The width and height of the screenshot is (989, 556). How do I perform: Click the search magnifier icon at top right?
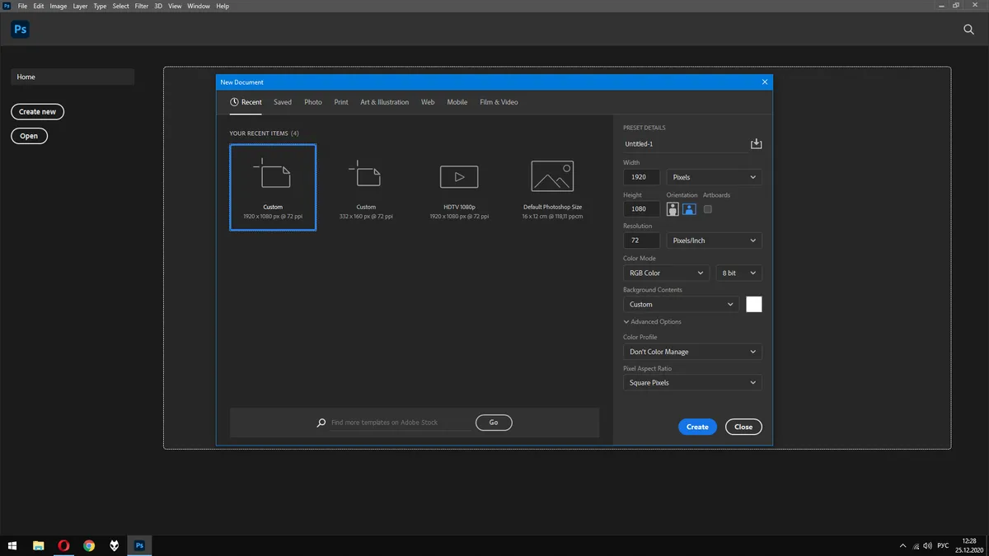pos(969,29)
